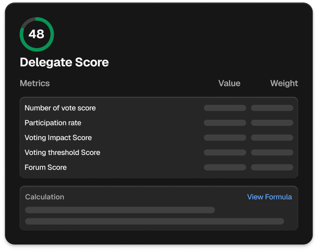The image size is (318, 252).
Task: Click the circular score ring showing 48
Action: pos(36,34)
